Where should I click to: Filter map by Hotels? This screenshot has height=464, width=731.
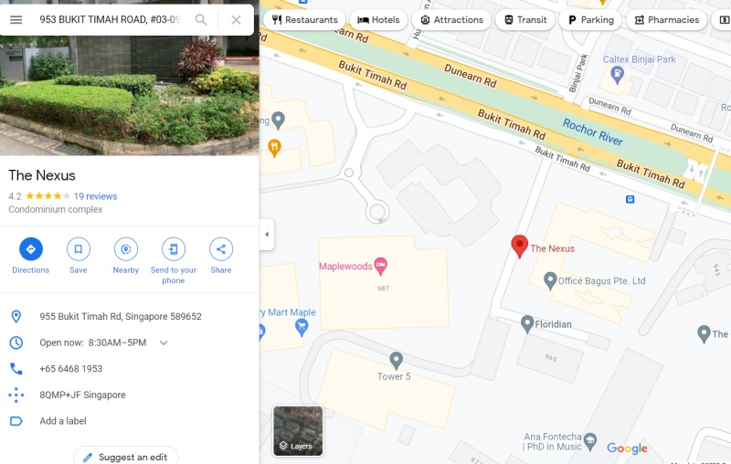point(378,20)
